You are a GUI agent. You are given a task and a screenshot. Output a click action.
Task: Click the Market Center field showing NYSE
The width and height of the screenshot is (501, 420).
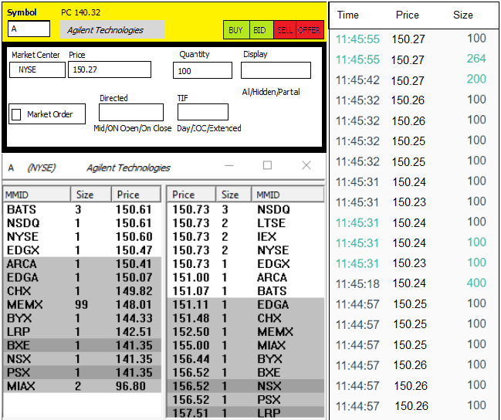point(37,69)
